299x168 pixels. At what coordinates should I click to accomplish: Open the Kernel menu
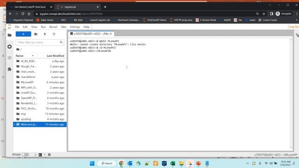click(x=53, y=27)
